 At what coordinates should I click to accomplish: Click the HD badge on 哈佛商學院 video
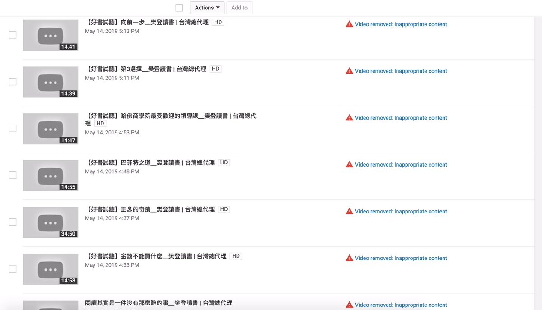click(100, 124)
